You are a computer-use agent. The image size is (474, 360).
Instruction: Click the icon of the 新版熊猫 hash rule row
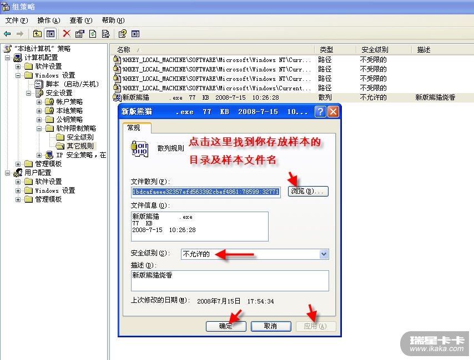(117, 97)
